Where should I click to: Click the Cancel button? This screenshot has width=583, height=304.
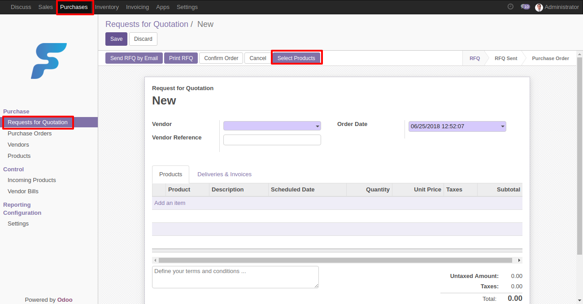(258, 58)
